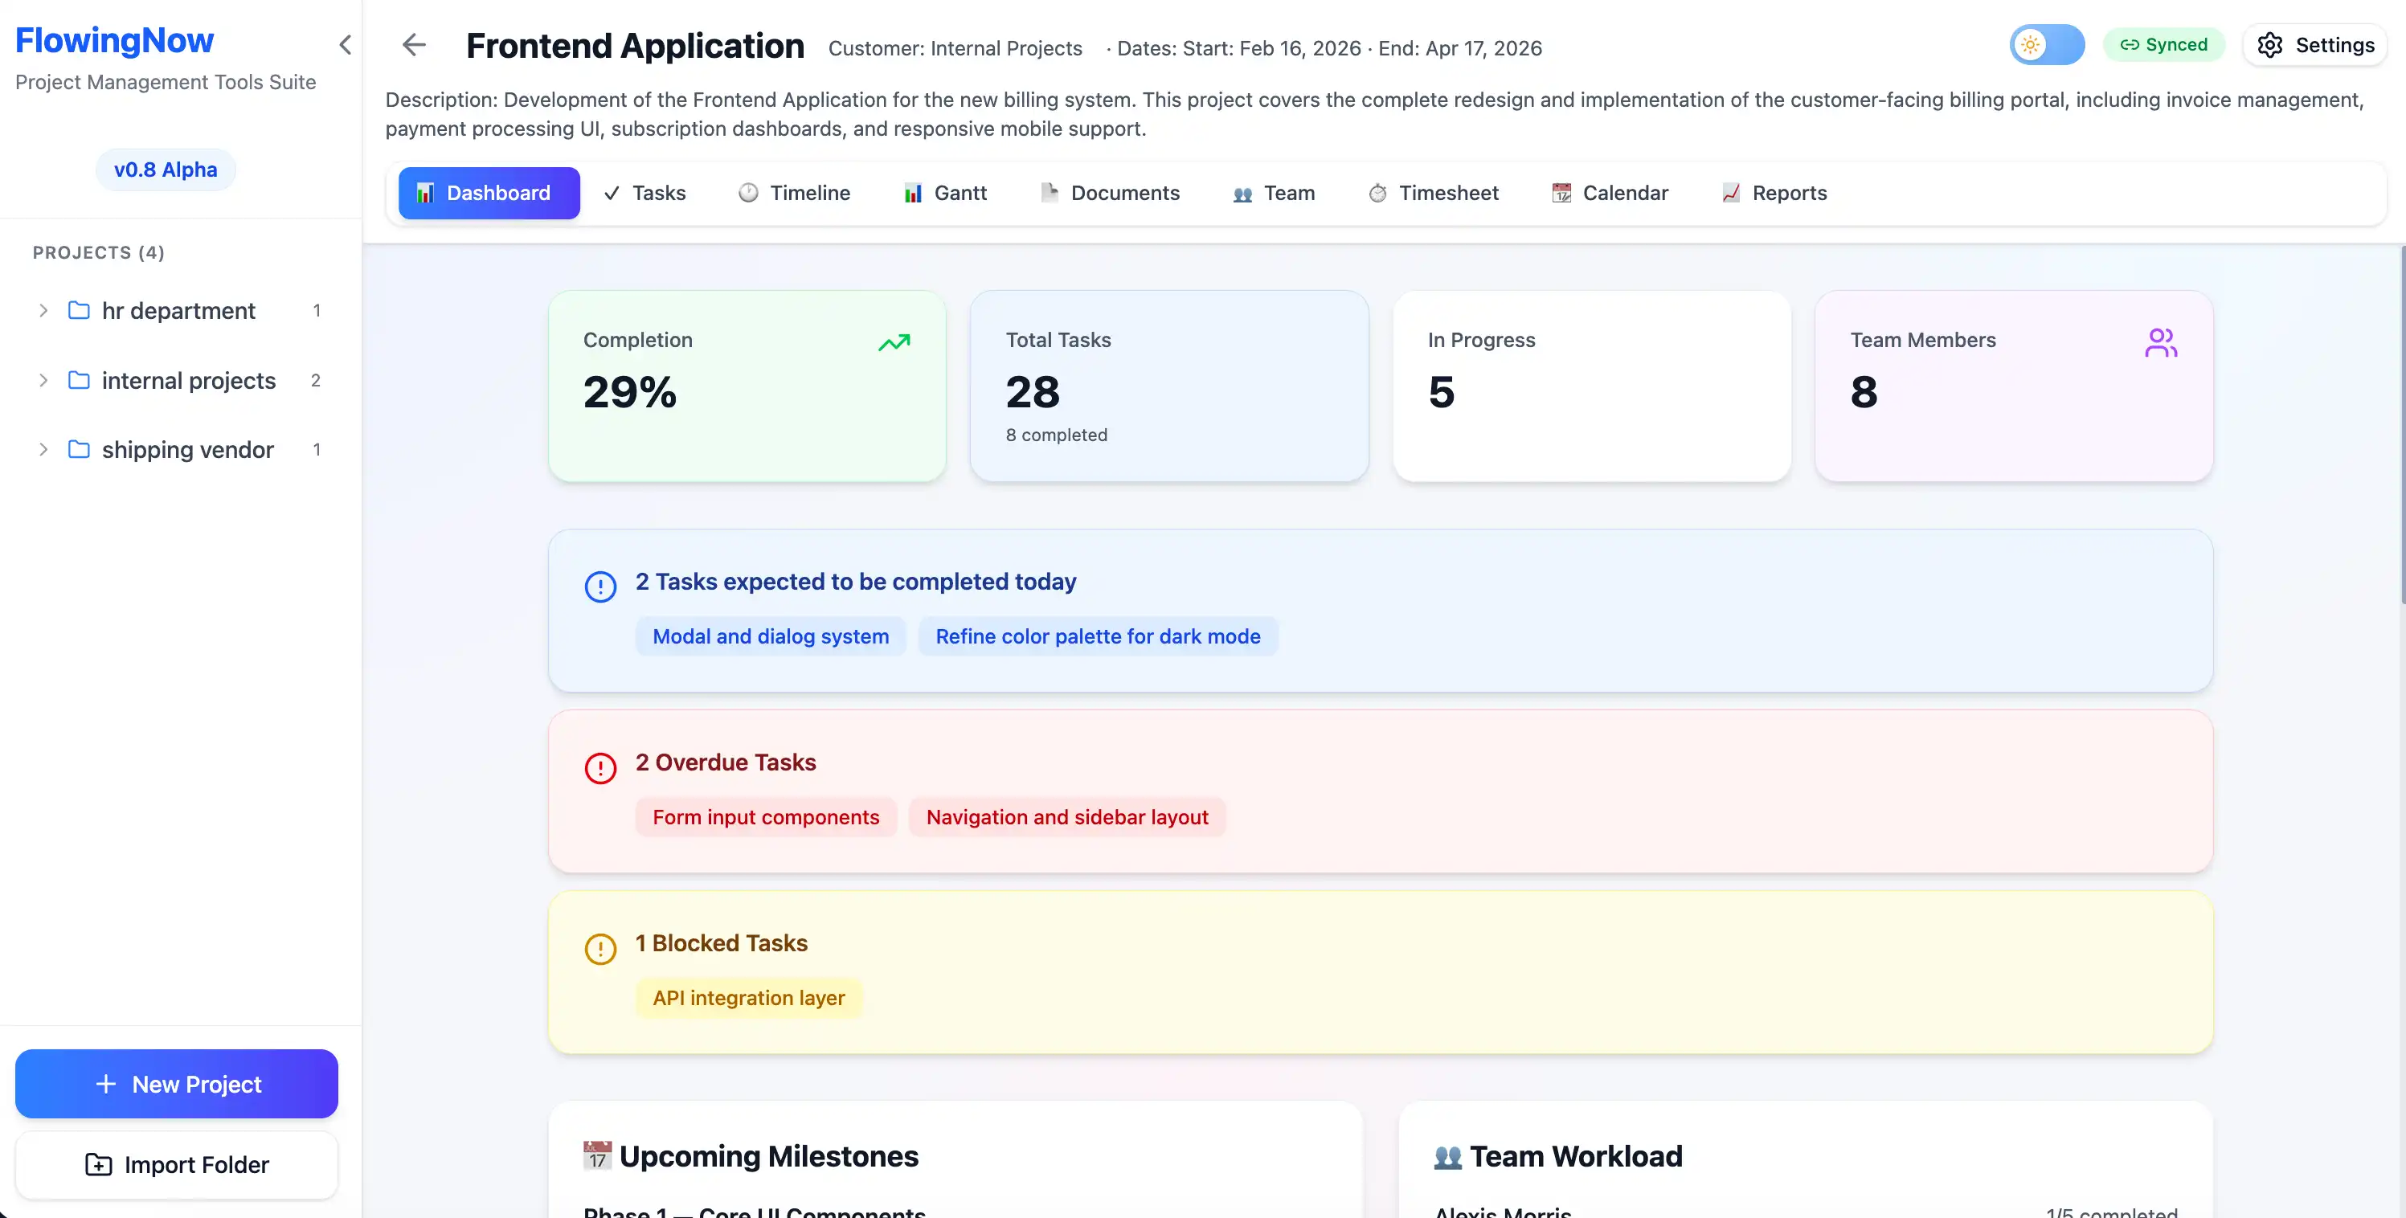
Task: Toggle light/dark mode switch
Action: 2047,44
